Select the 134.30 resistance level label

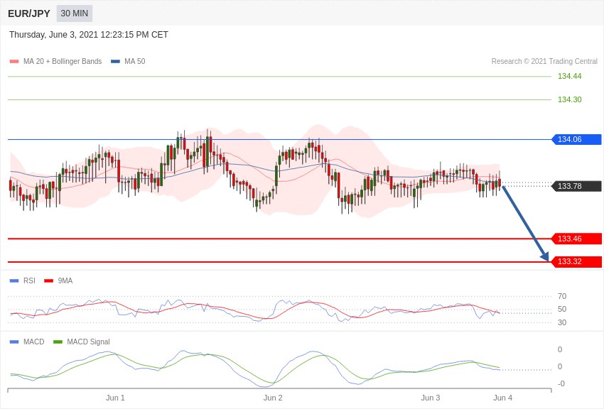569,99
